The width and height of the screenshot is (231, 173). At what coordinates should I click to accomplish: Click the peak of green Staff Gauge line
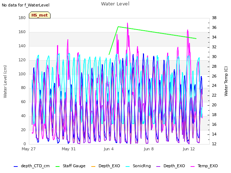(x=118, y=27)
